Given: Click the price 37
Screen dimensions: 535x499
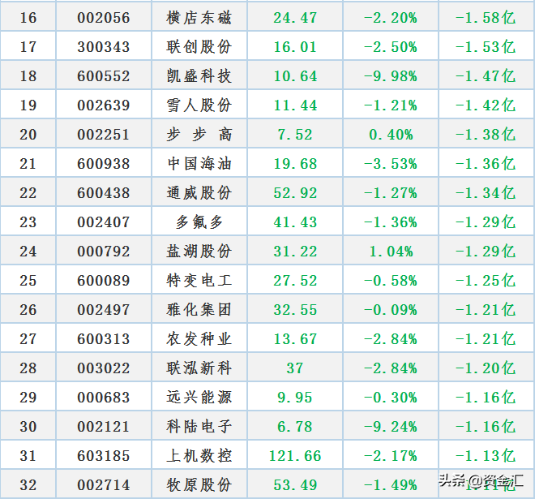Looking at the screenshot, I should coord(295,368).
